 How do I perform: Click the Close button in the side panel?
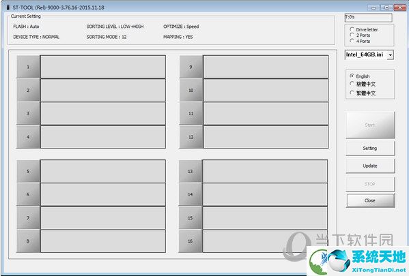pyautogui.click(x=370, y=200)
